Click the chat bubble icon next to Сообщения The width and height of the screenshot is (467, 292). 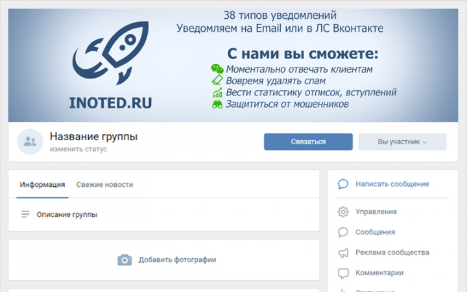pos(343,232)
